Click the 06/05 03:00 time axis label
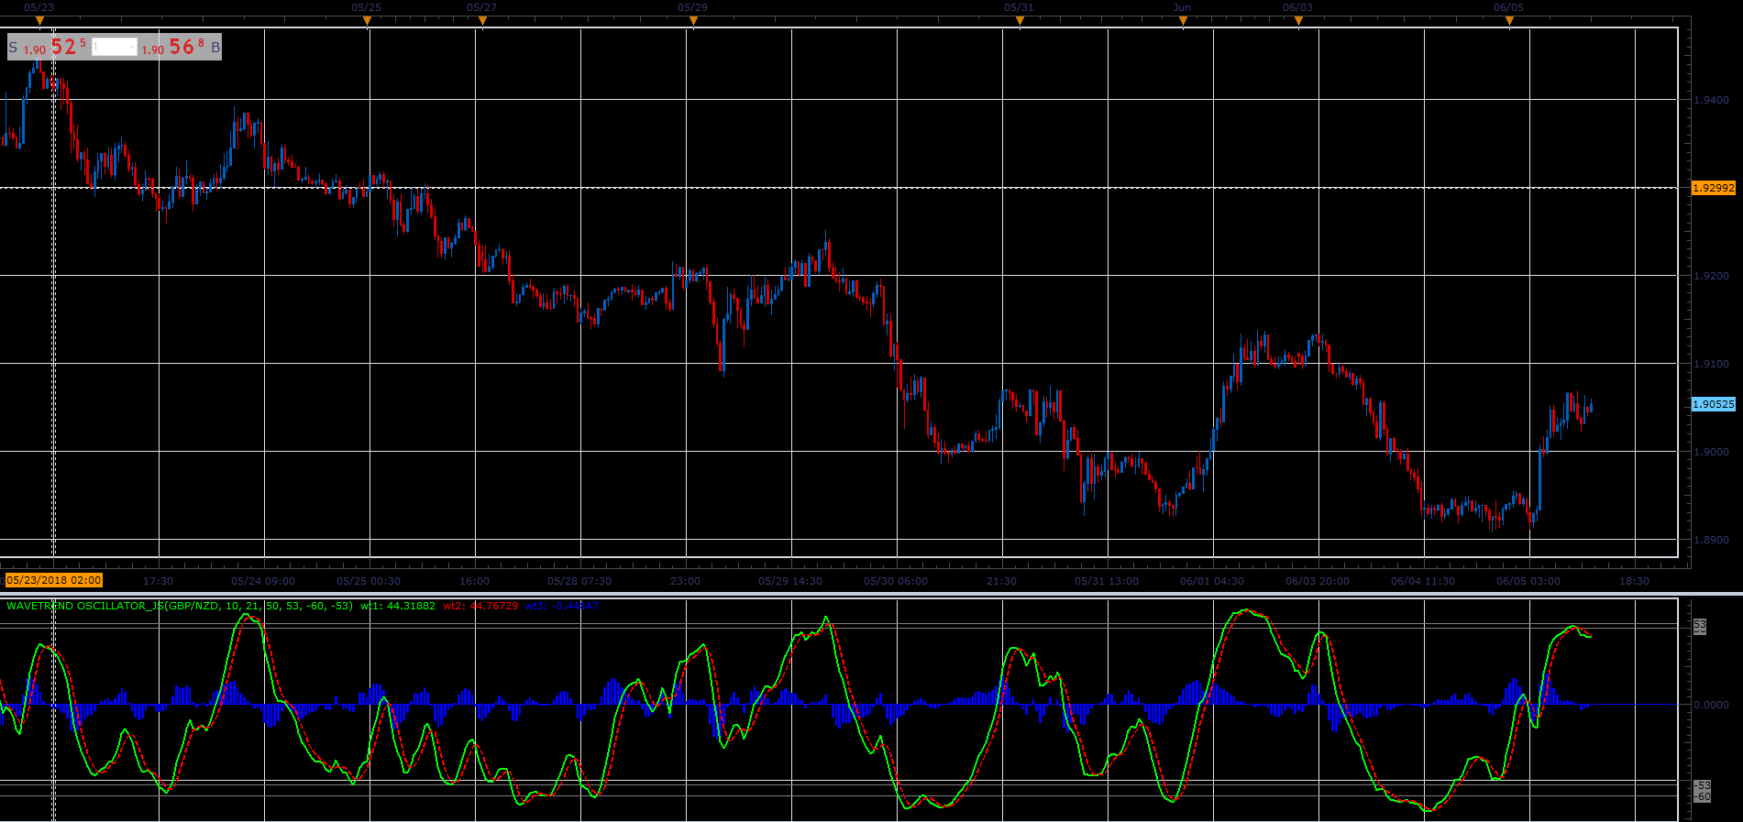The width and height of the screenshot is (1743, 822). (x=1528, y=581)
